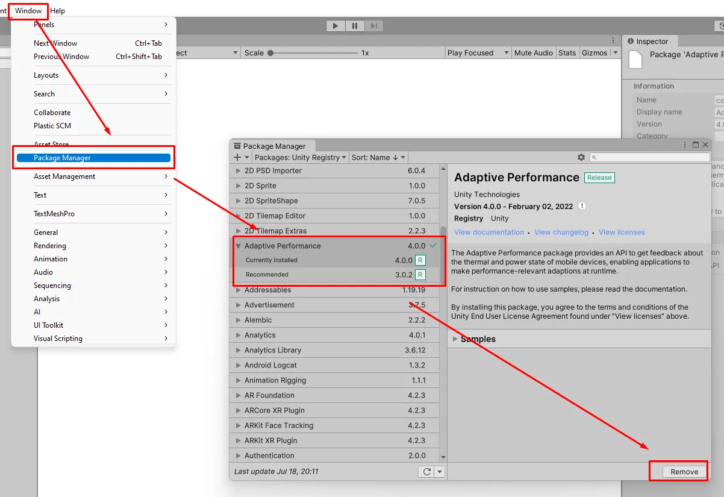
Task: Open the dropdown arrow next to refresh button
Action: (x=440, y=472)
